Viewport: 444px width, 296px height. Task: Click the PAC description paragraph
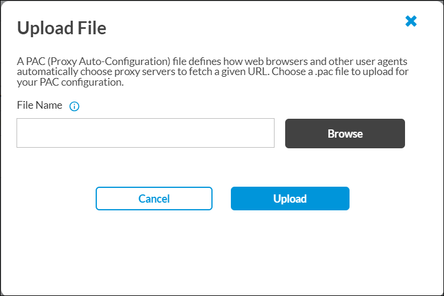(x=213, y=72)
